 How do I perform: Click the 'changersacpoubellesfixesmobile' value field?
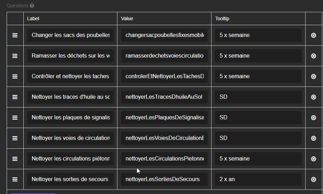click(x=164, y=35)
